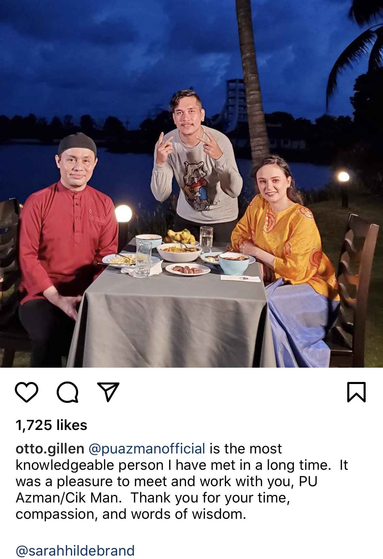The height and width of the screenshot is (559, 383).
Task: Open comments with the speech bubble icon
Action: click(67, 392)
